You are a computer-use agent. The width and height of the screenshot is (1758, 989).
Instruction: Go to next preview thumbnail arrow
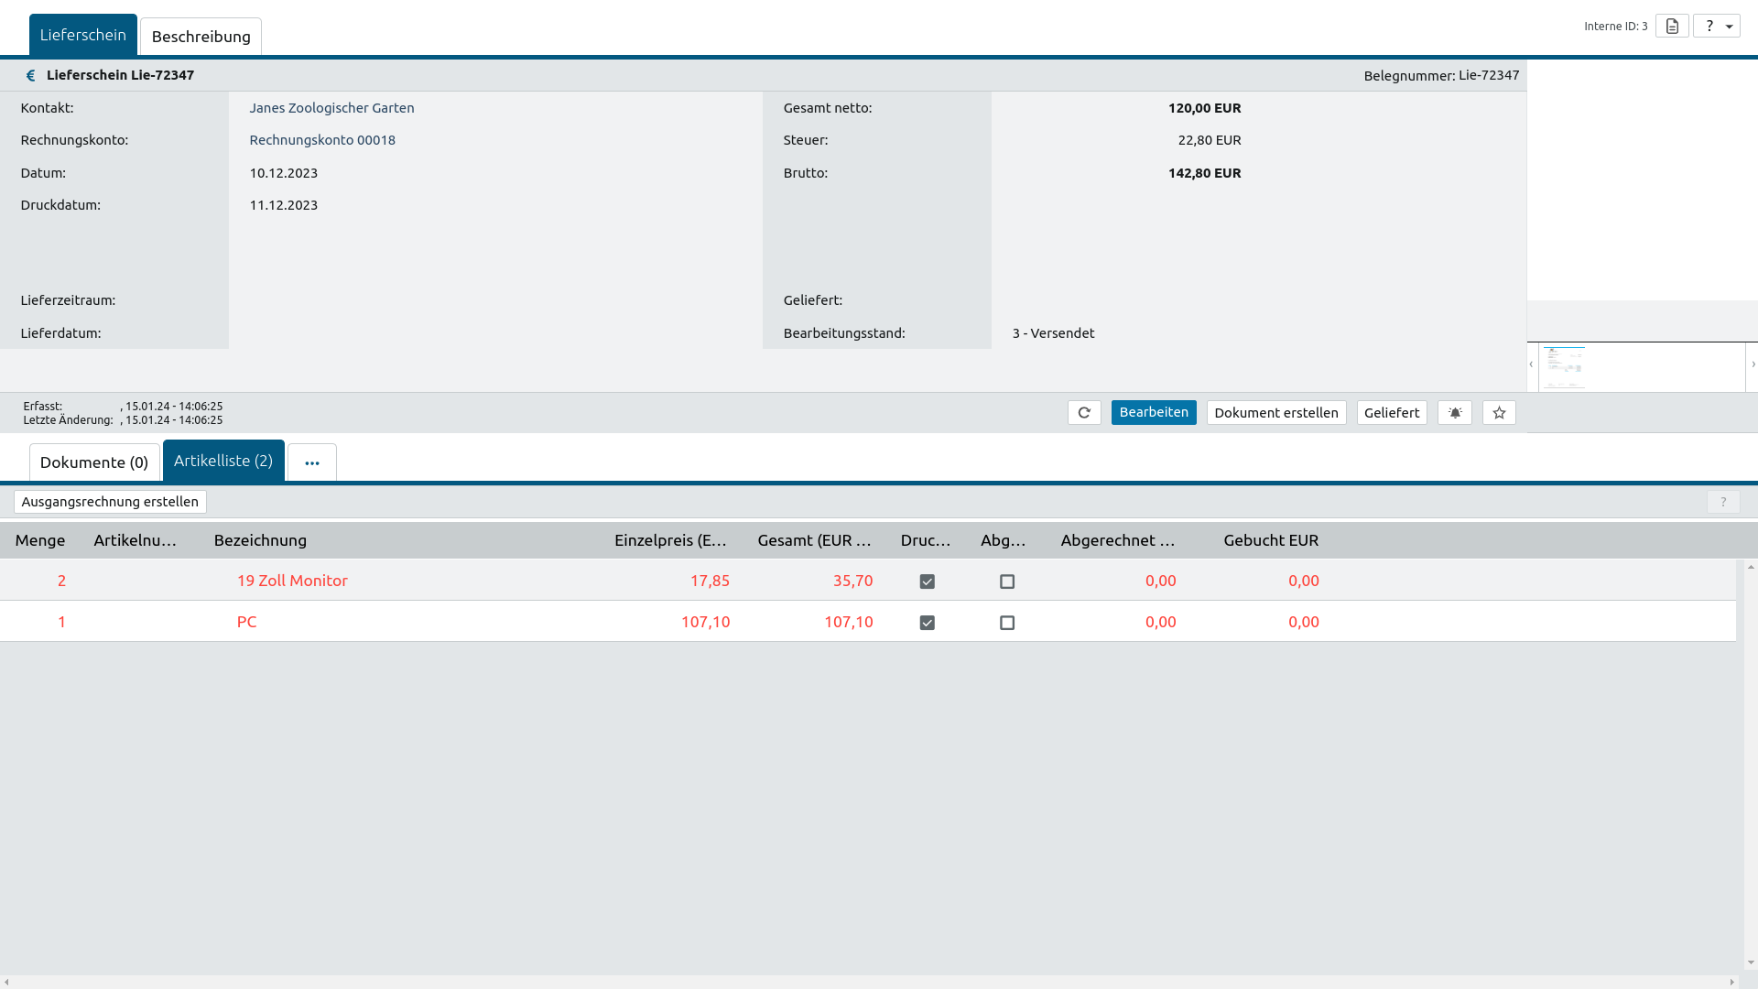(x=1753, y=364)
